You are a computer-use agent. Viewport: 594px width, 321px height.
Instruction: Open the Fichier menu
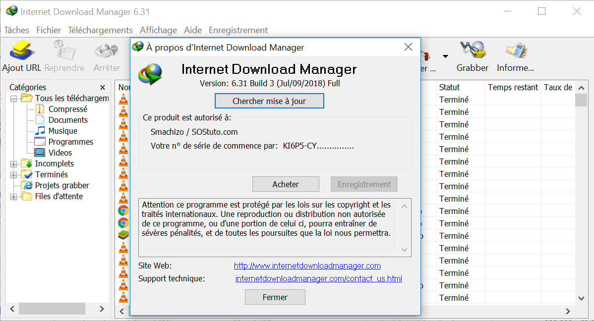[49, 30]
